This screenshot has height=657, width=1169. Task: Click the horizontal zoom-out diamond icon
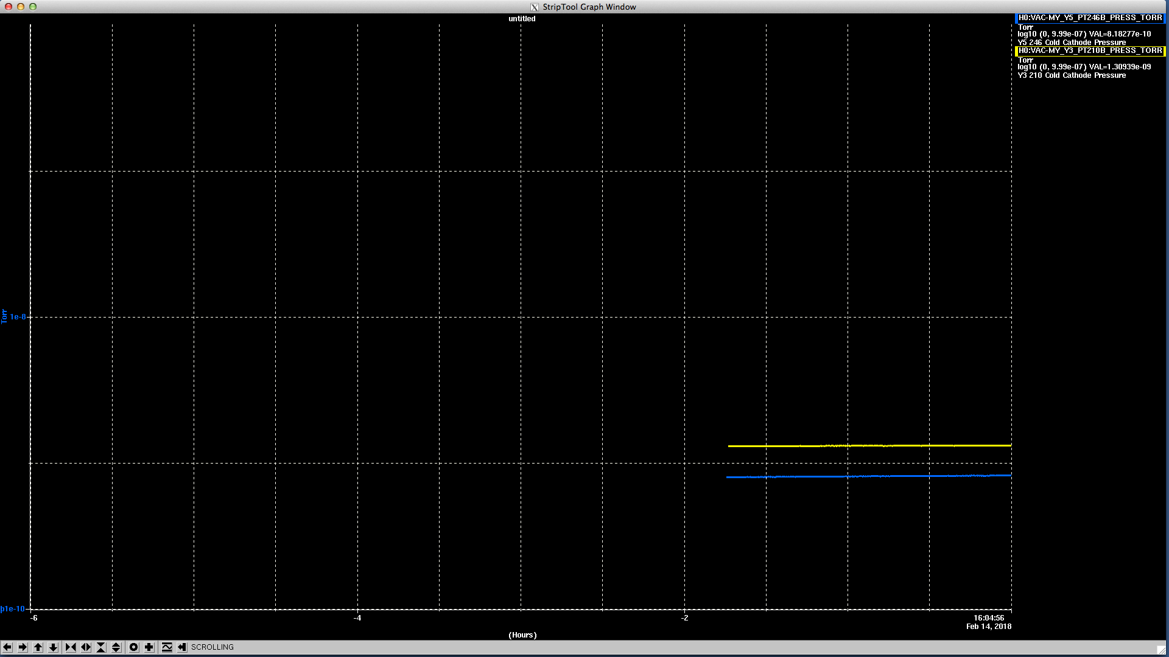pyautogui.click(x=86, y=647)
